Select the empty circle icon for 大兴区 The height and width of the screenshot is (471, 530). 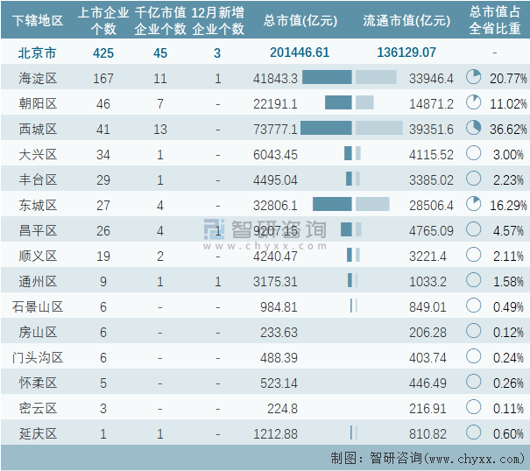click(474, 154)
